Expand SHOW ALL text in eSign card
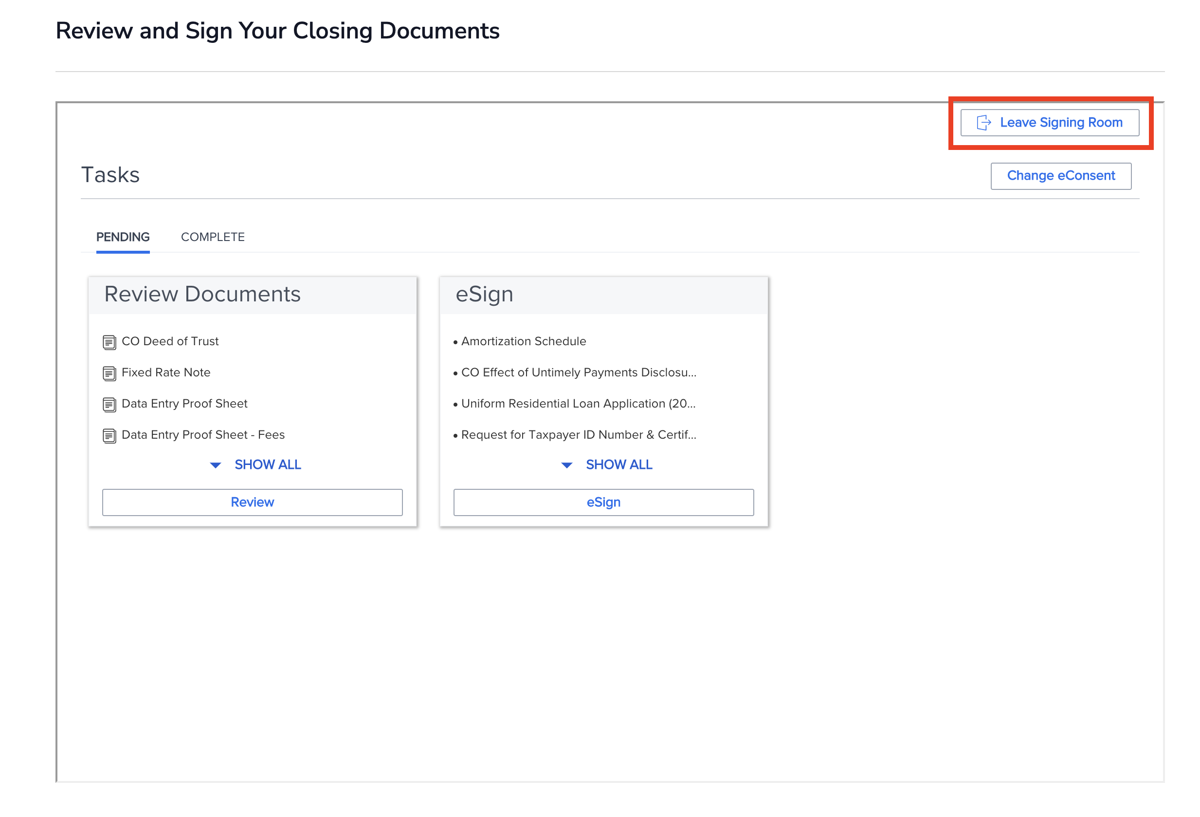Screen dimensions: 1200x817 point(618,464)
